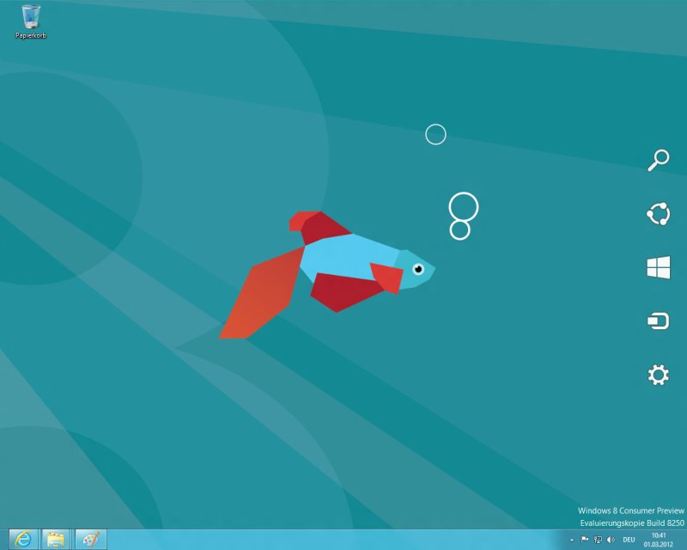Launch Internet Explorer from the taskbar
Viewport: 687px width, 550px height.
click(23, 539)
